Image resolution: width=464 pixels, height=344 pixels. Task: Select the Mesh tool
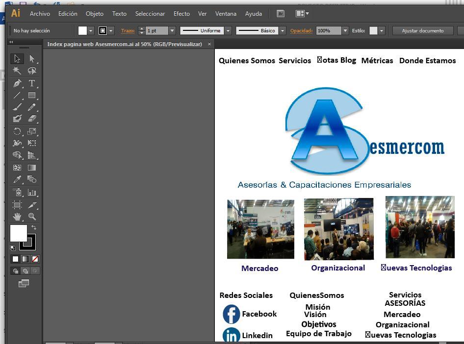click(x=17, y=168)
